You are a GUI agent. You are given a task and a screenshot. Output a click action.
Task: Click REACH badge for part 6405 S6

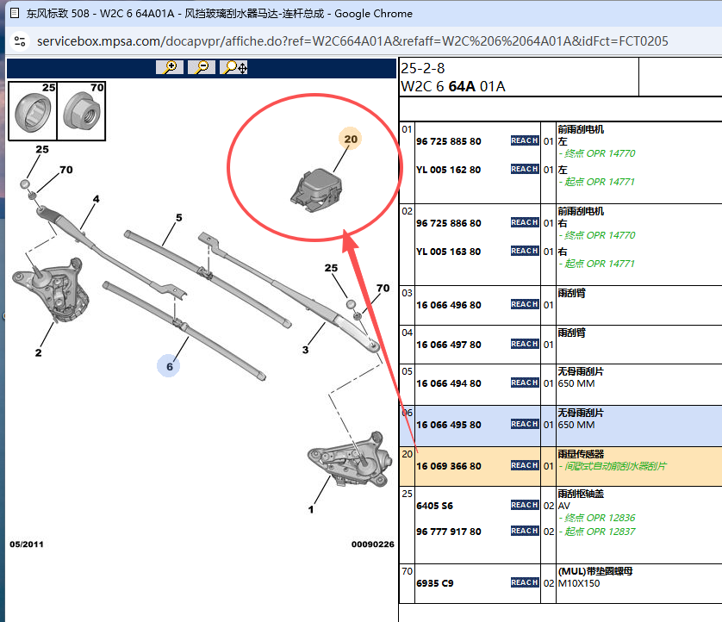[x=525, y=506]
